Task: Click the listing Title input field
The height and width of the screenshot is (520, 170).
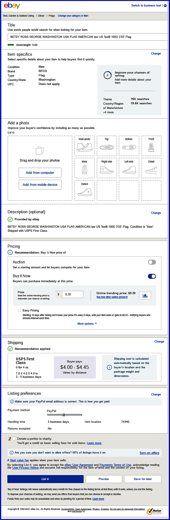Action: pos(88,37)
